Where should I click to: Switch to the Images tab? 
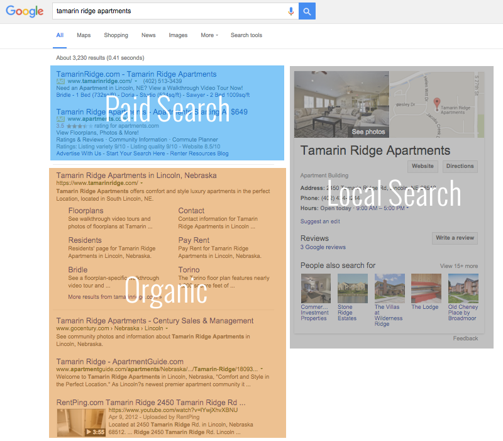(178, 35)
